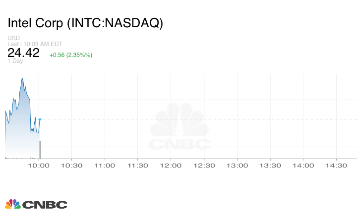
Task: Select the 14:30 time axis label
Action: [x=336, y=166]
